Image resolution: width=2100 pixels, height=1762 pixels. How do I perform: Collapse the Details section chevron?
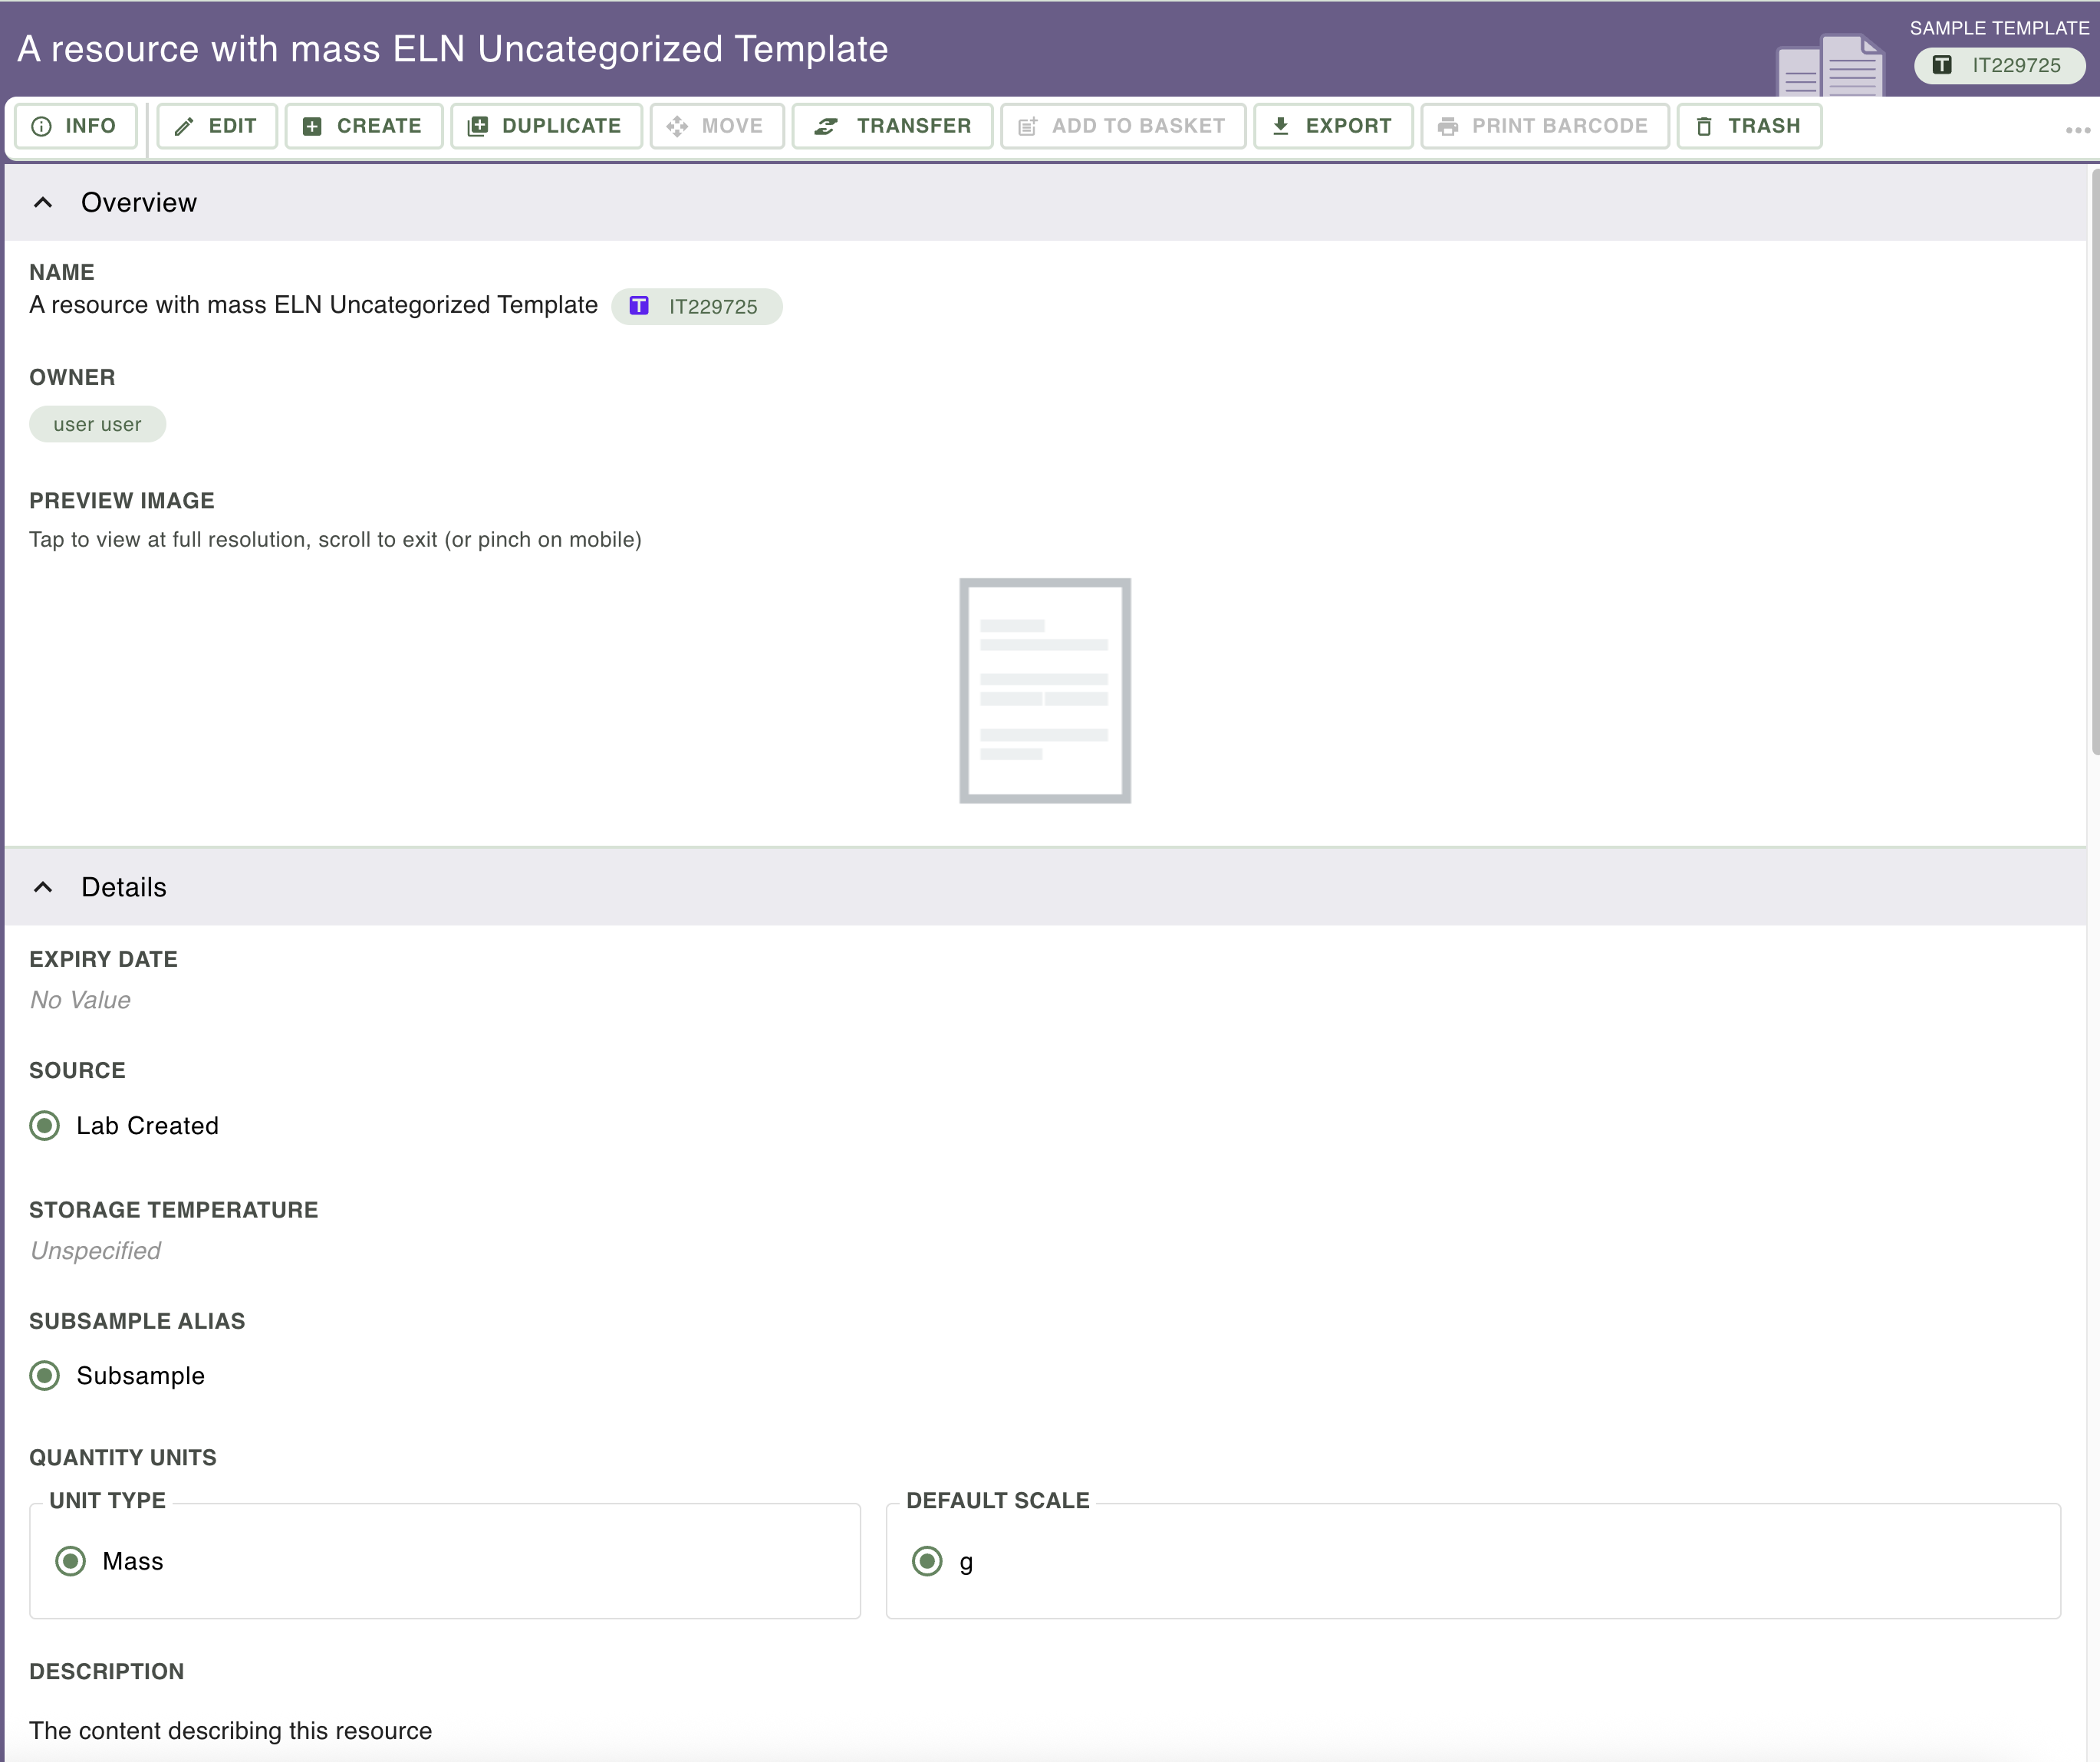coord(43,887)
